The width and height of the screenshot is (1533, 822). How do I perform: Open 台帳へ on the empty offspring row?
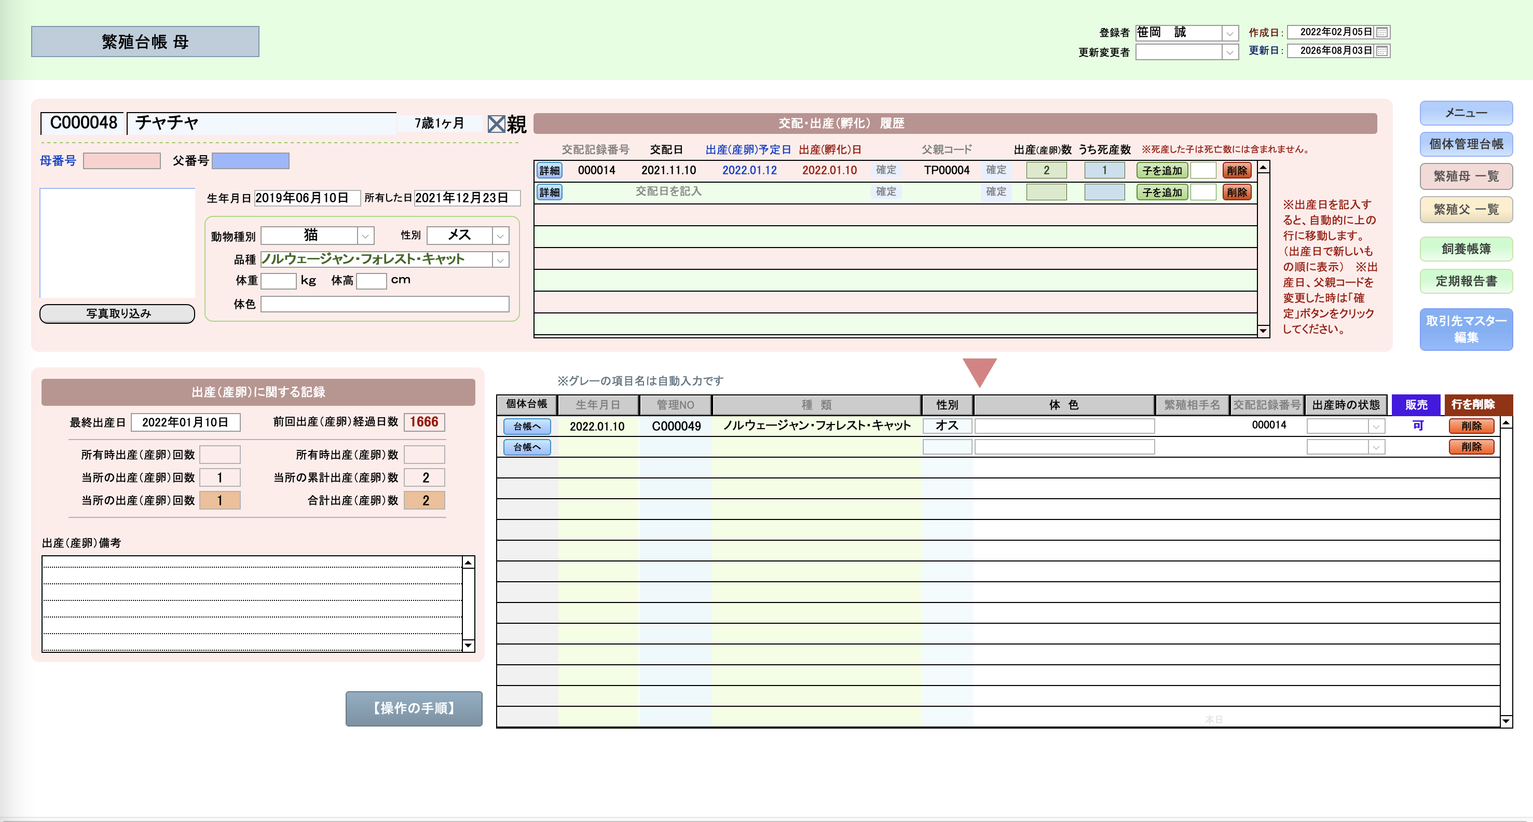coord(527,447)
